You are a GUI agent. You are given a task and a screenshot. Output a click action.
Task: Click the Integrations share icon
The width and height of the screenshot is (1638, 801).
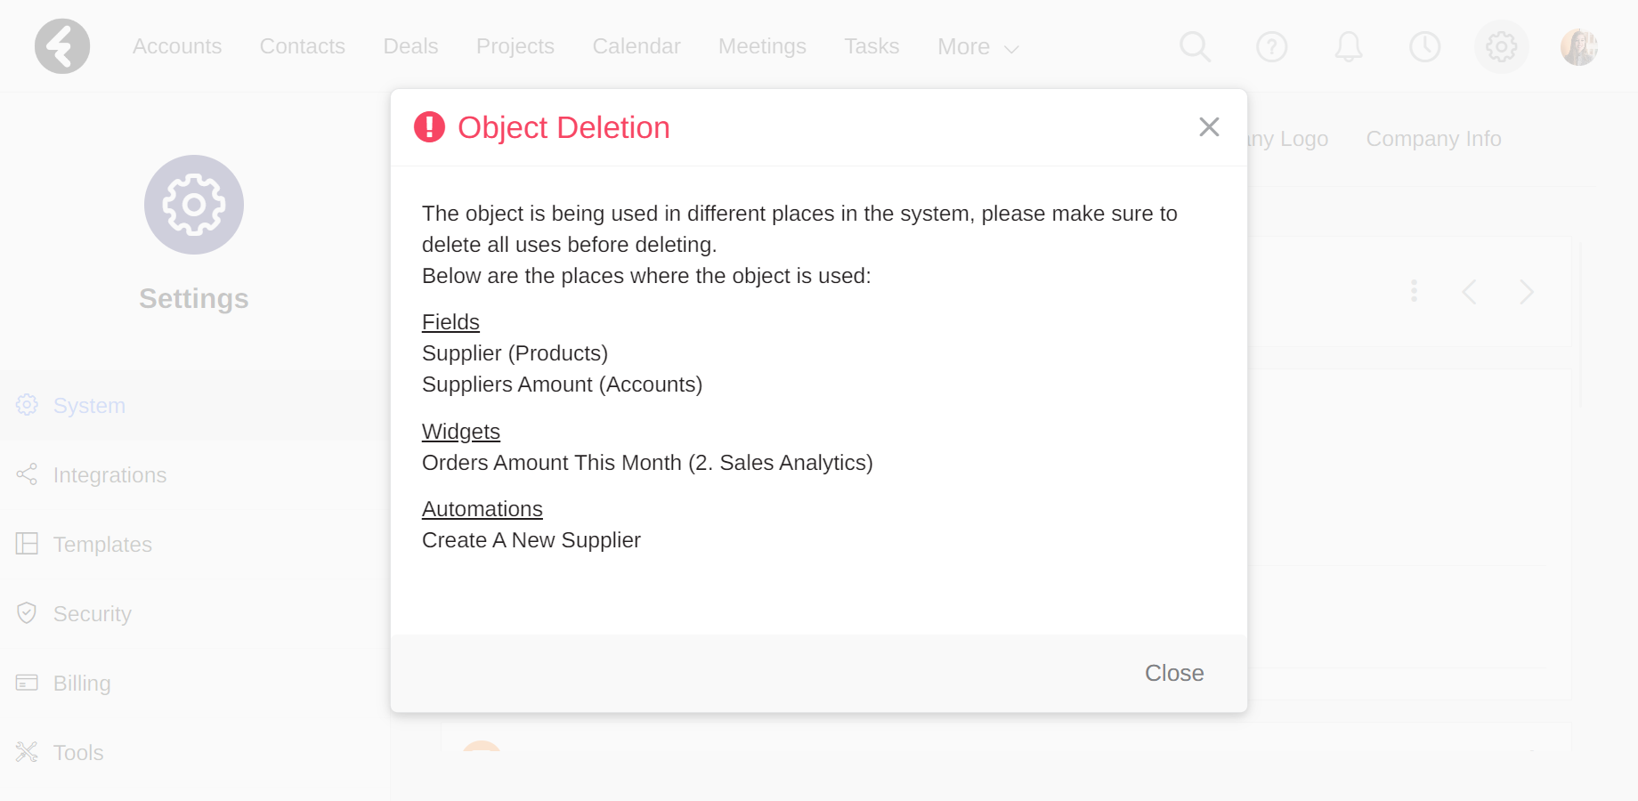point(27,474)
